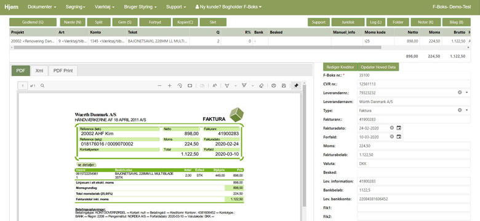Print the PDF using printer icon
480x221 pixels.
pos(274,86)
